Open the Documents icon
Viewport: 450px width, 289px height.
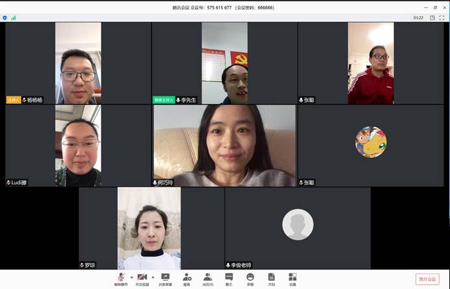tap(271, 278)
